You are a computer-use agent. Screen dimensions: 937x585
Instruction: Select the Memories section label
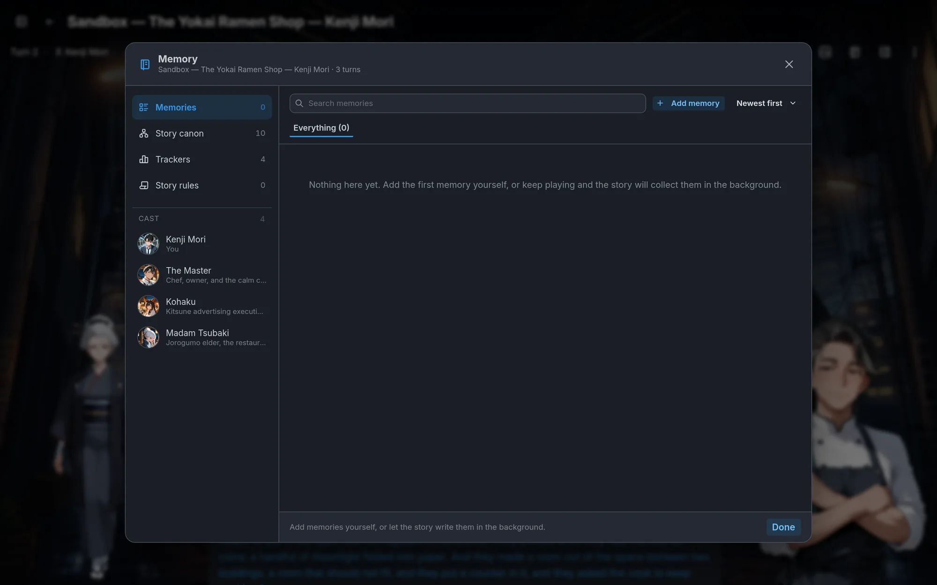[x=176, y=107]
